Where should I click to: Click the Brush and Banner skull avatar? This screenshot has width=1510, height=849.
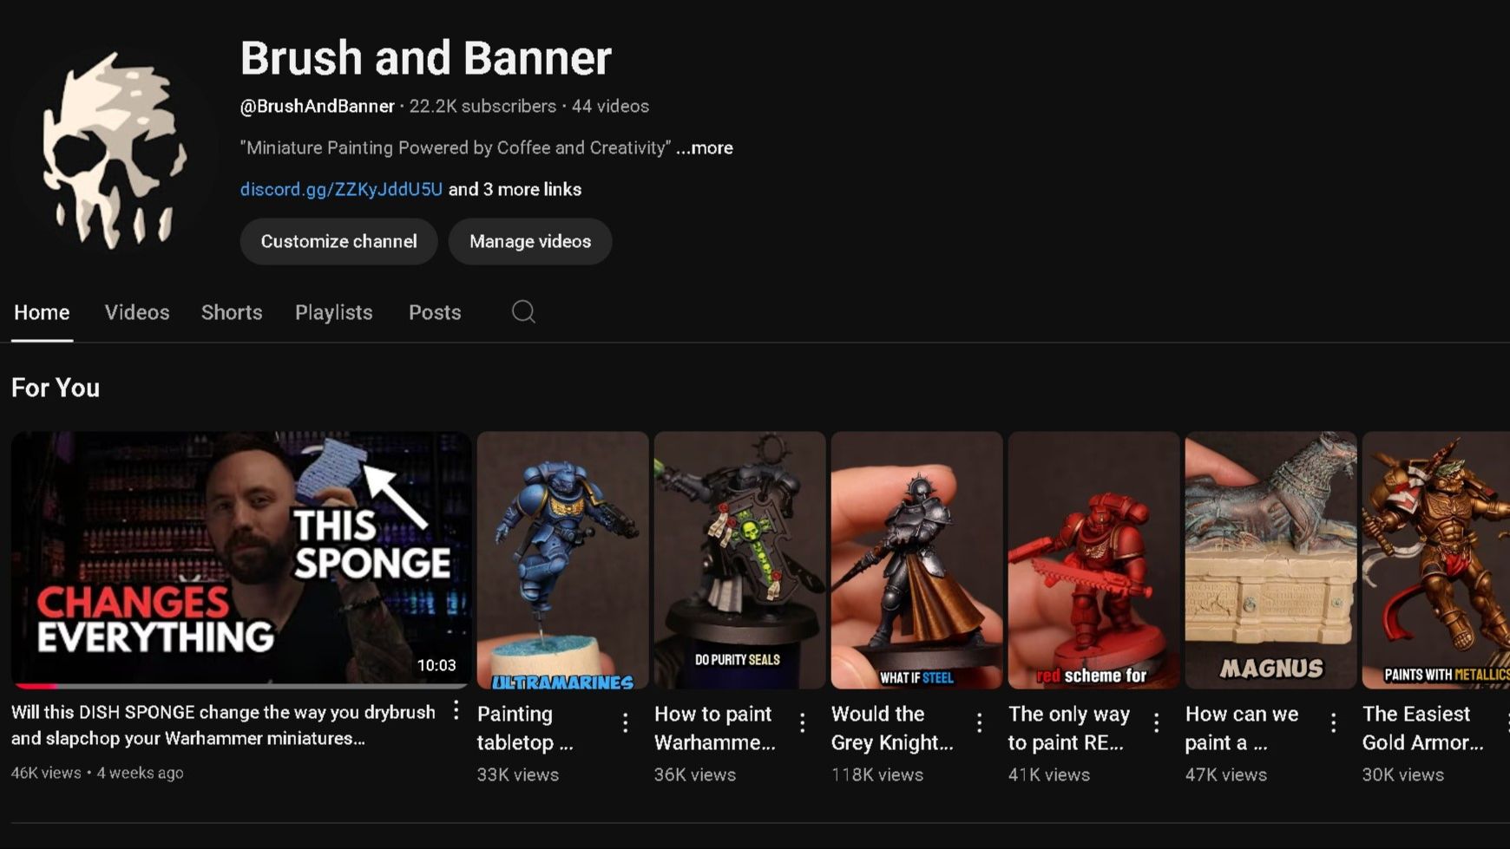tap(113, 151)
